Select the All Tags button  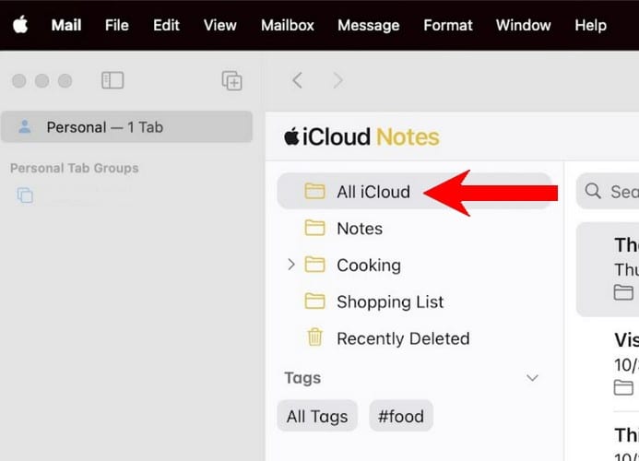[x=317, y=416]
